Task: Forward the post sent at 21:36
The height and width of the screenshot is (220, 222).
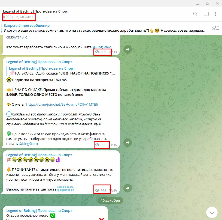Action: coord(127,142)
